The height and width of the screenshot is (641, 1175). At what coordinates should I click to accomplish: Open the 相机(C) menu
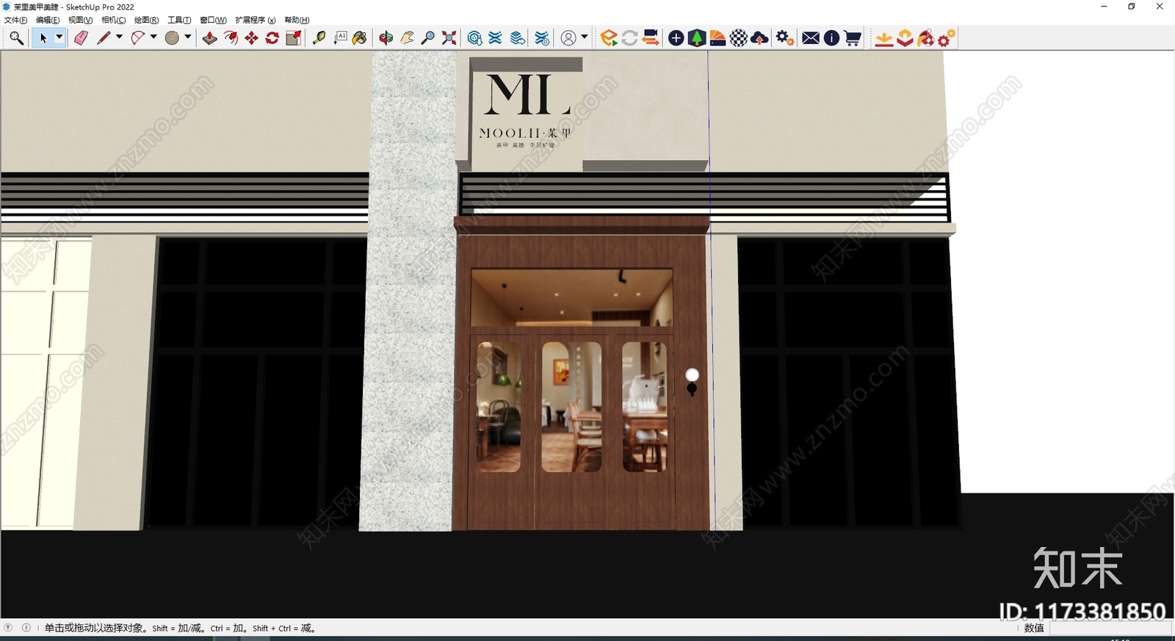[113, 20]
